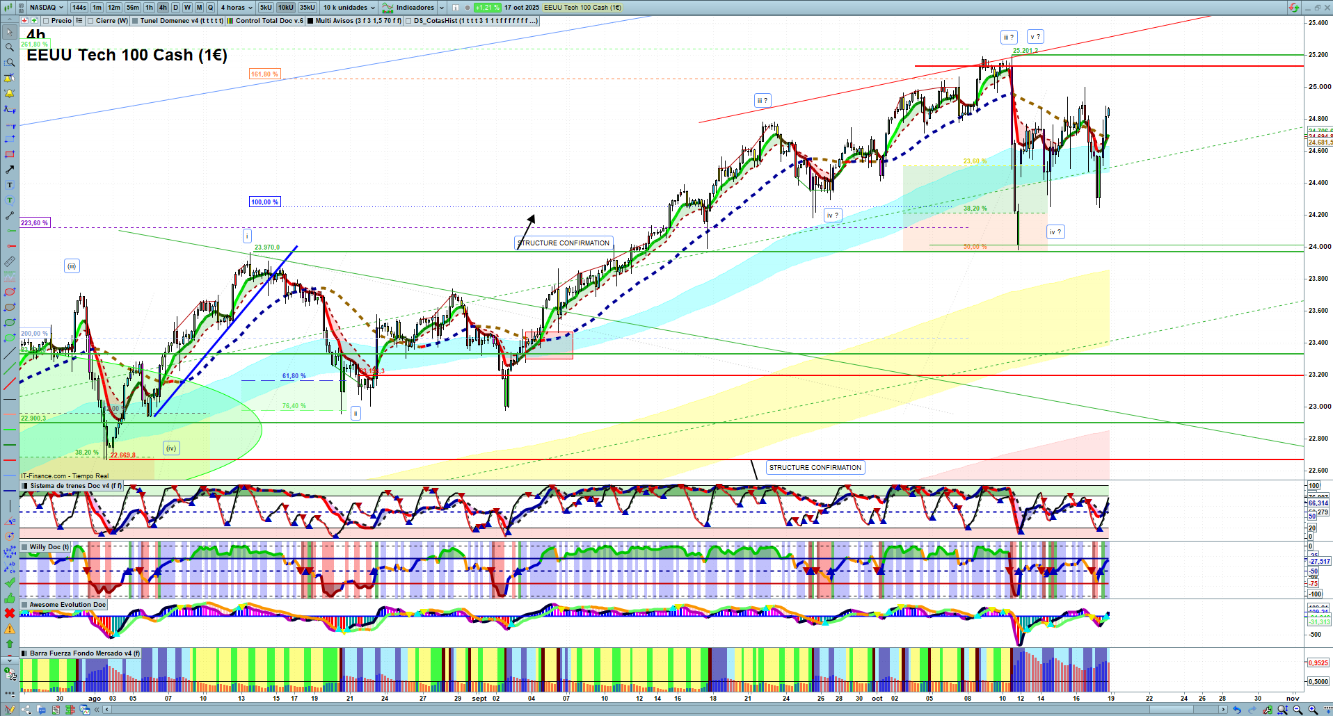Image resolution: width=1333 pixels, height=716 pixels.
Task: Set history to 35kU units
Action: 308,8
